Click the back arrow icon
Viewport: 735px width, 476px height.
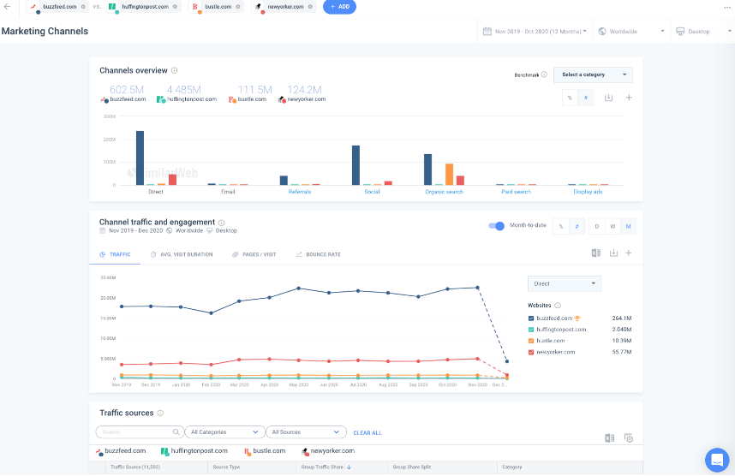click(x=7, y=7)
